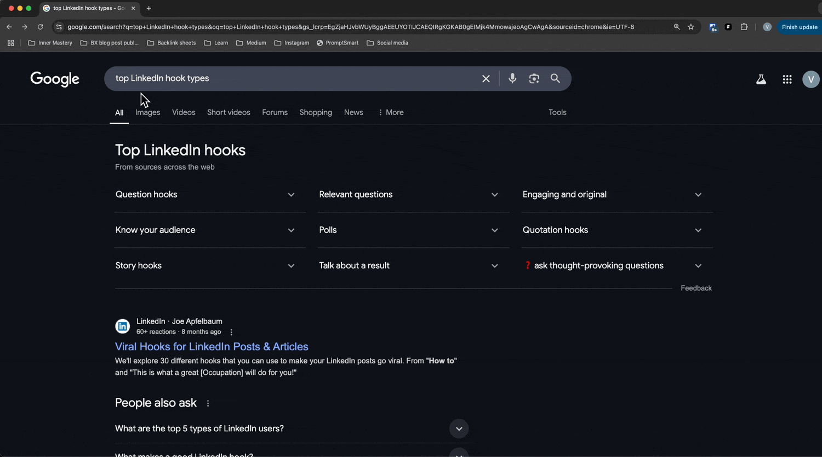Open the Social media bookmarks folder
The height and width of the screenshot is (457, 822).
point(387,43)
